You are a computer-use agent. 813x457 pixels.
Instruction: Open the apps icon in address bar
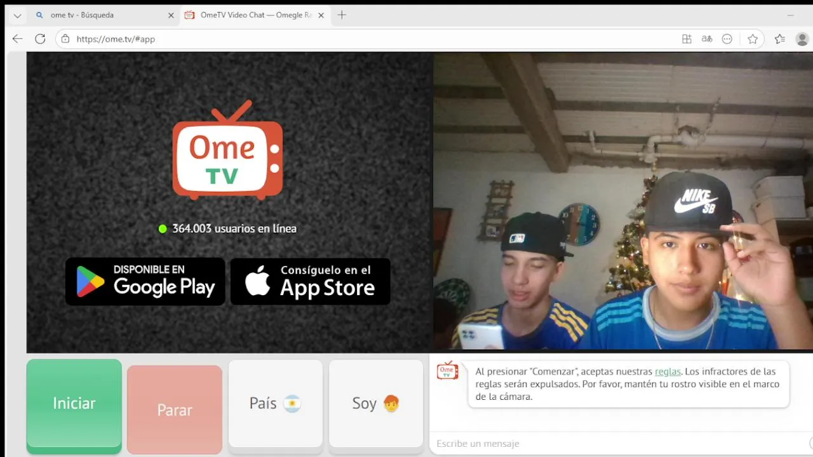(x=687, y=39)
